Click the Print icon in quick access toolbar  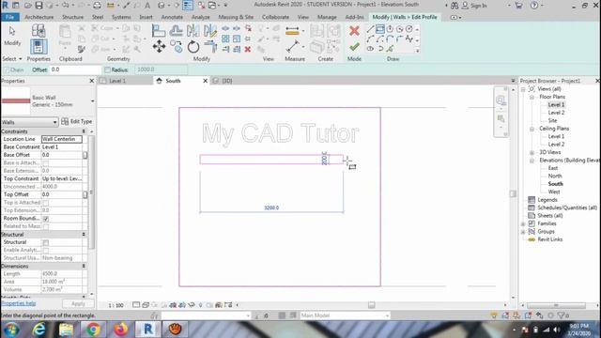[x=97, y=6]
